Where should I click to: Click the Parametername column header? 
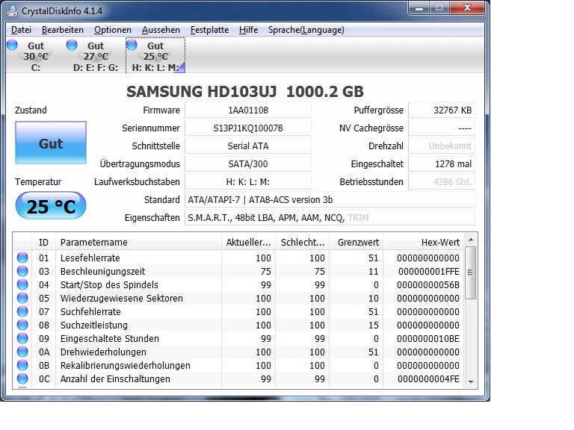click(138, 242)
